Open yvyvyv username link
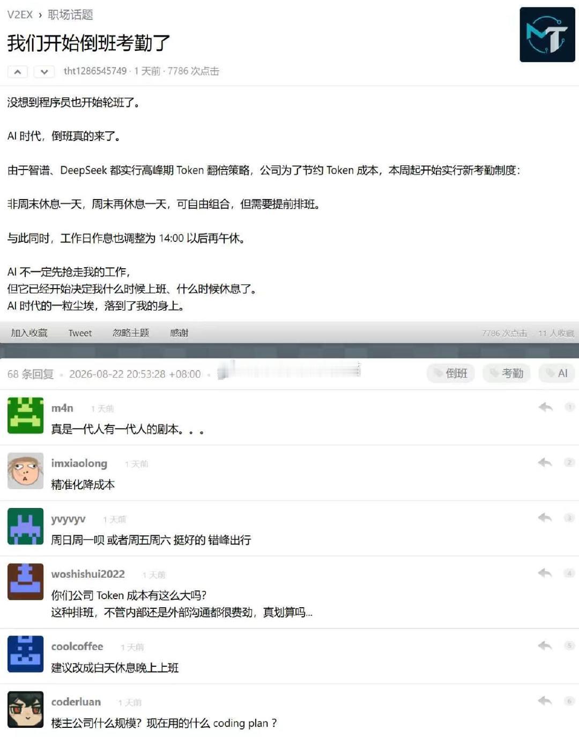Image resolution: width=579 pixels, height=737 pixels. tap(68, 519)
